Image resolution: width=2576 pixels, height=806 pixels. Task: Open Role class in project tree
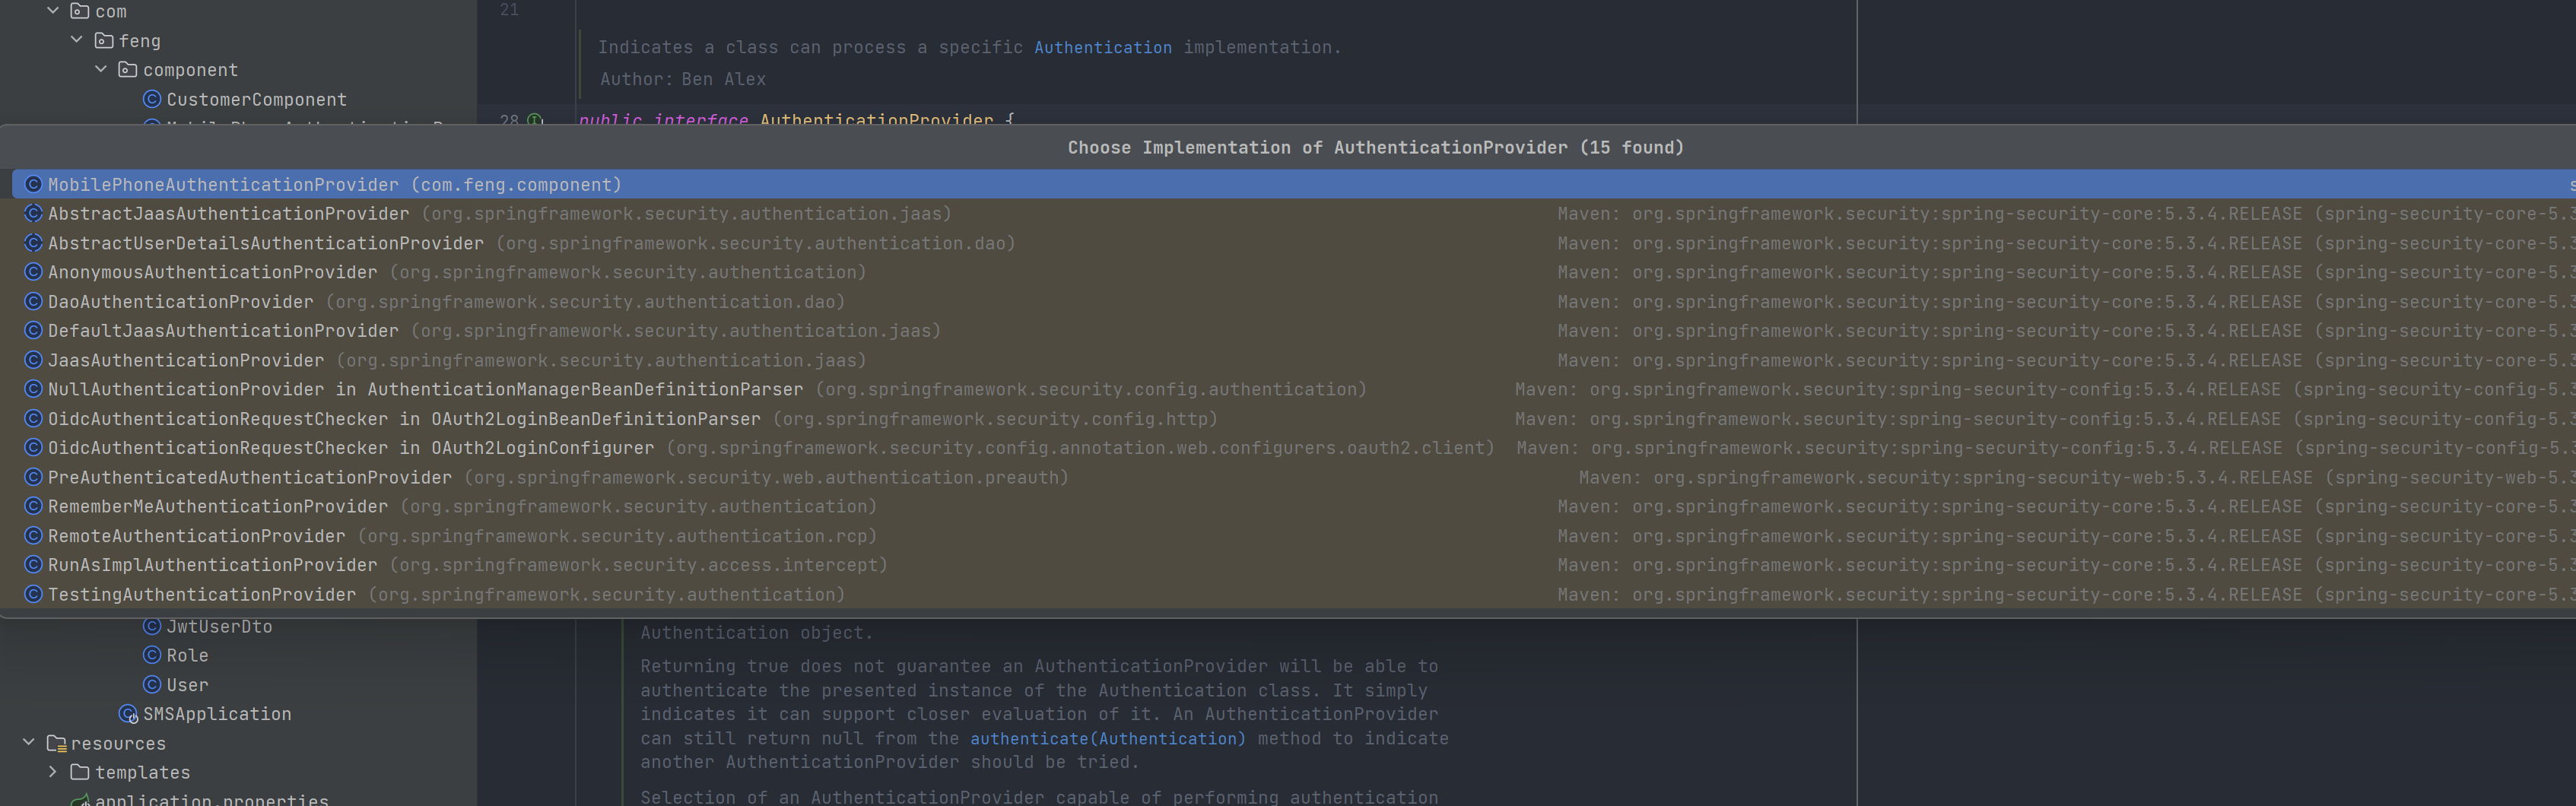pos(187,655)
